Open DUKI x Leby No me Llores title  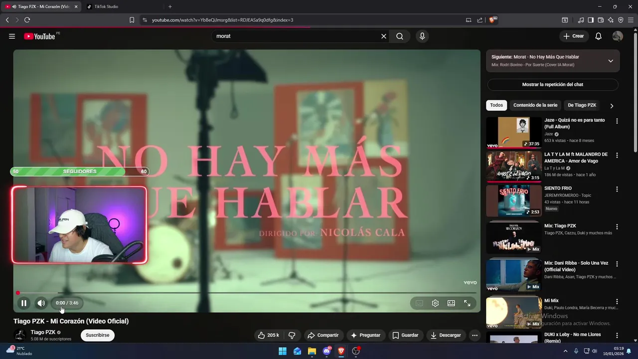(573, 338)
